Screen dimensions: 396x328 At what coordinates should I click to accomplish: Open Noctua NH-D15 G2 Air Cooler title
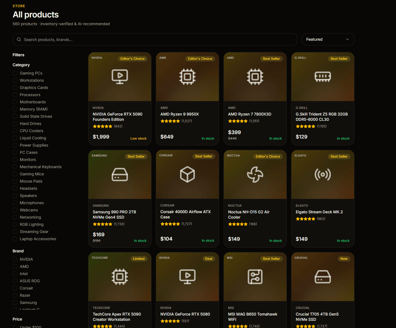point(249,215)
